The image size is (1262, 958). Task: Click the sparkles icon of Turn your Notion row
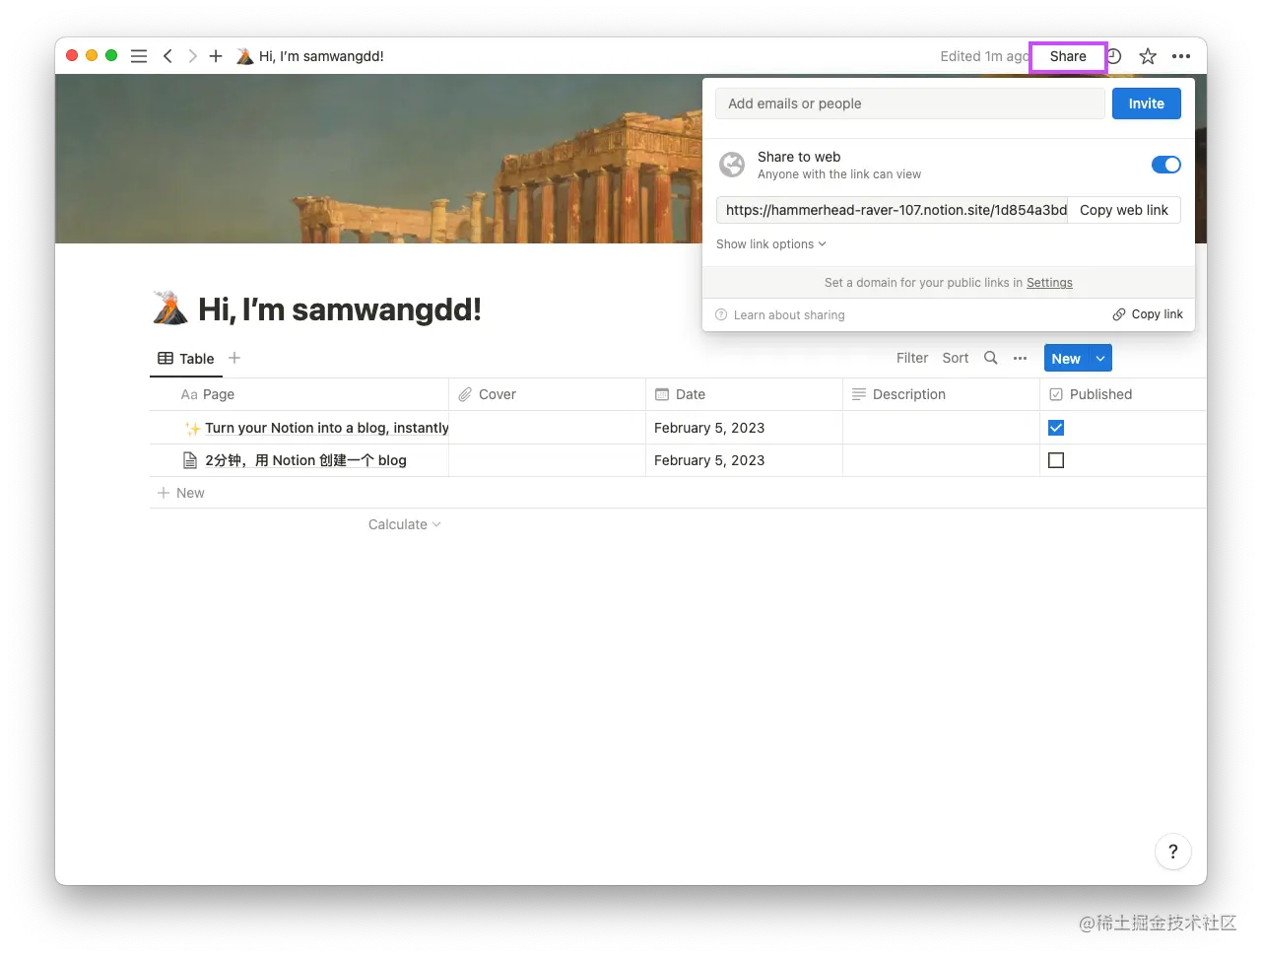point(192,428)
